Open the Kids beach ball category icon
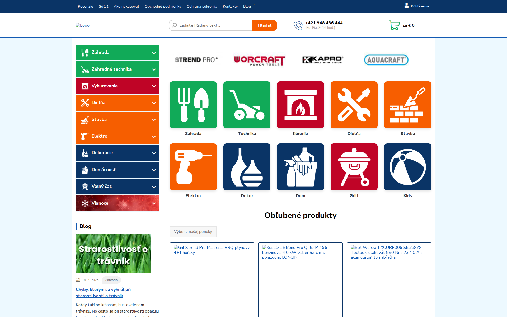507x317 pixels. (x=407, y=167)
